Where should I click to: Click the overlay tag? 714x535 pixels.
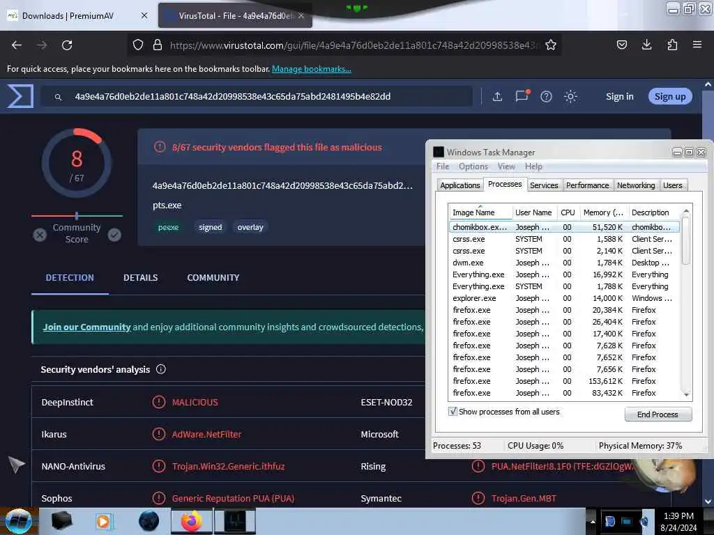click(250, 227)
